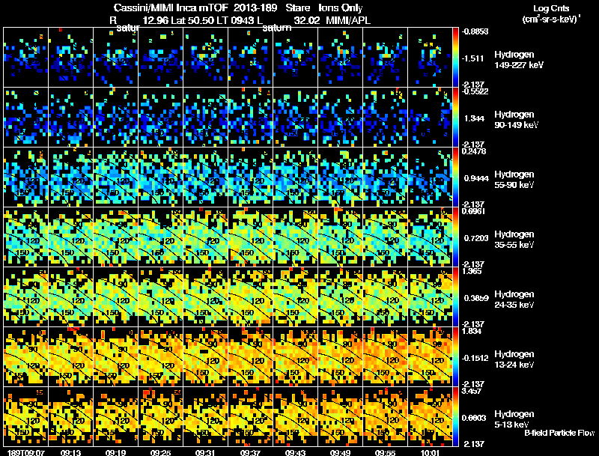The width and height of the screenshot is (599, 456).
Task: Click the title text 'Cassini/MIMI Inca mTOF'
Action: tap(171, 8)
